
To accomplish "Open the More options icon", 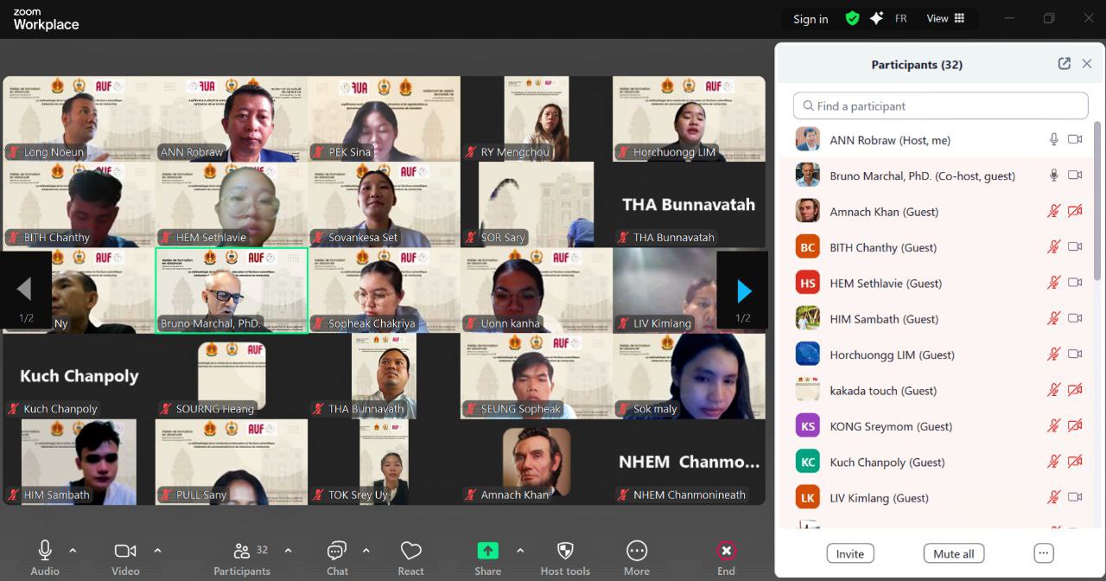I will (x=637, y=551).
